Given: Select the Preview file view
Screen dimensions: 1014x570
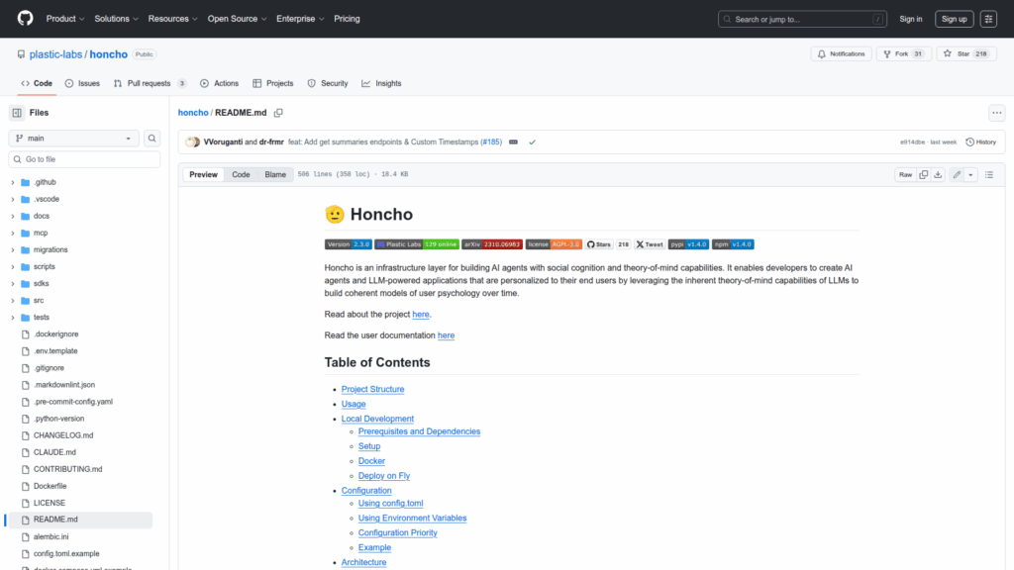Looking at the screenshot, I should tap(203, 174).
